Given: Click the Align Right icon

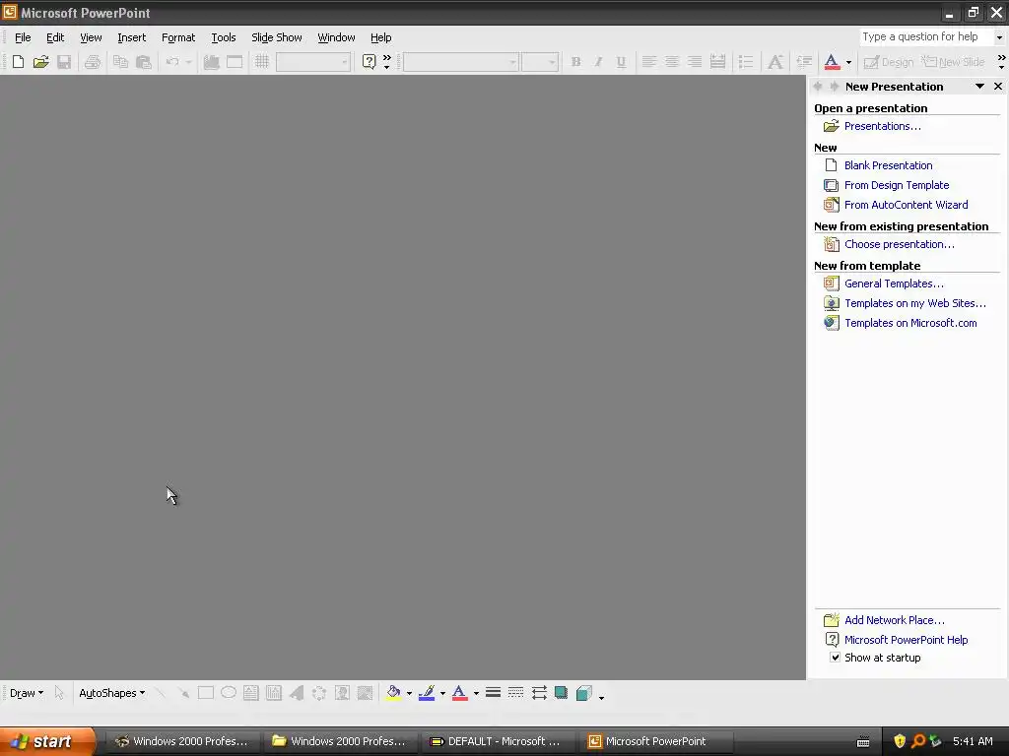Looking at the screenshot, I should 695,62.
